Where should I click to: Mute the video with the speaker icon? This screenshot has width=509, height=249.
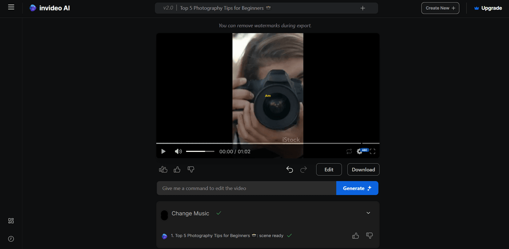coord(178,151)
